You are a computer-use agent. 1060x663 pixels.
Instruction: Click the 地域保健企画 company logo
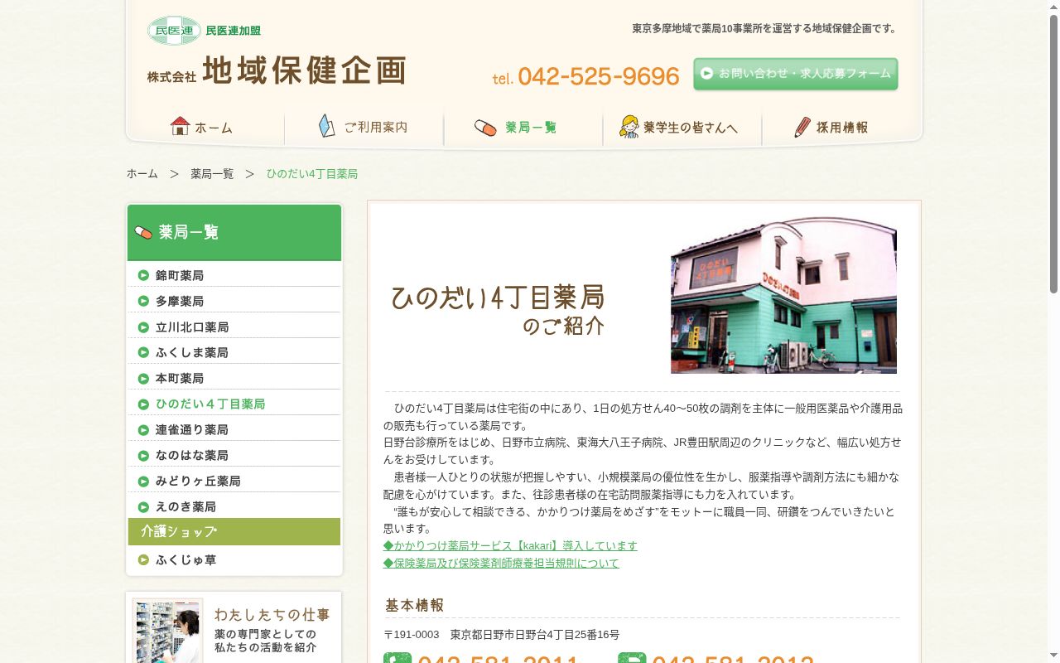277,71
